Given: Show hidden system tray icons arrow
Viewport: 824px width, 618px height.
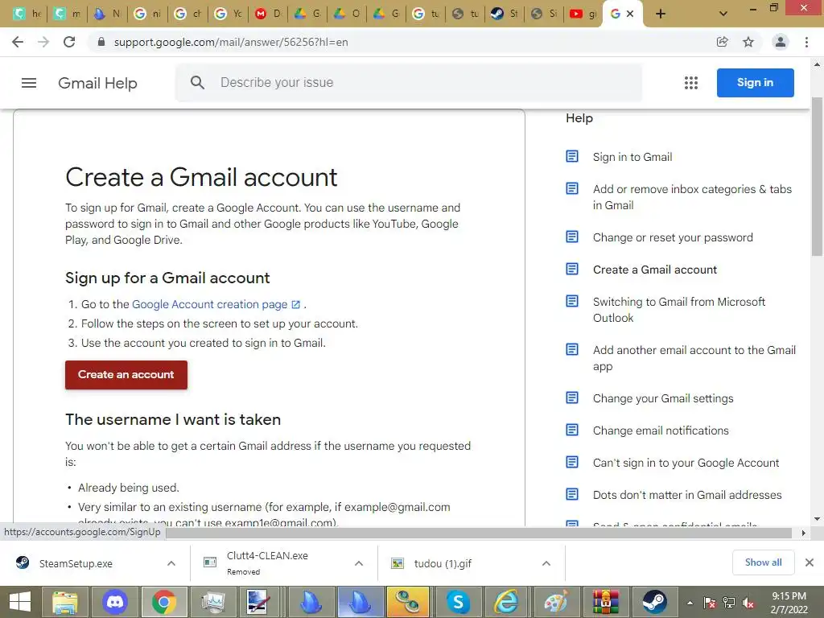Looking at the screenshot, I should [690, 603].
